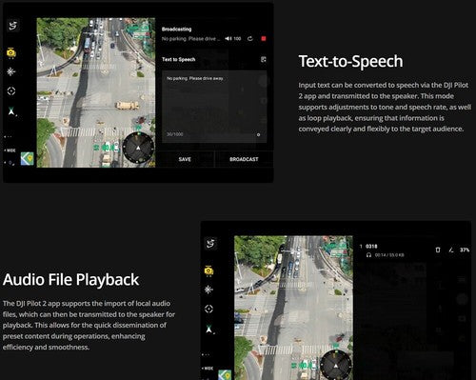Tap the navigation arrow icon in Audio Playback screen

[x=209, y=330]
